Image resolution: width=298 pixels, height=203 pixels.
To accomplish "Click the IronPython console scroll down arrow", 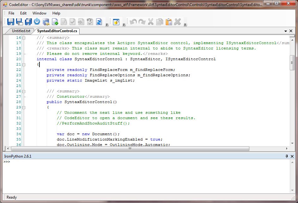I will click(x=292, y=190).
